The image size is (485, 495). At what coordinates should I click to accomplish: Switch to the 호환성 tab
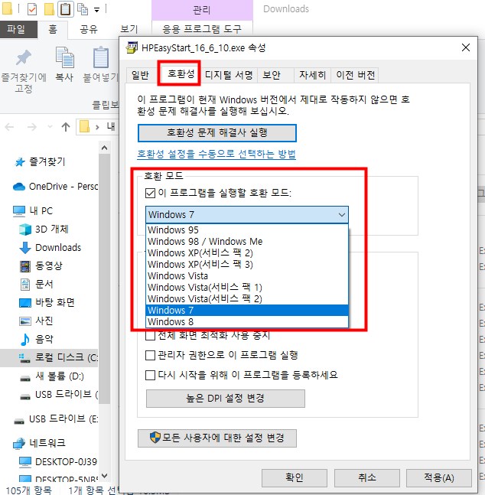(x=181, y=74)
